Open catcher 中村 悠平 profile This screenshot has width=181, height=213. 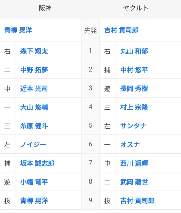click(x=134, y=70)
